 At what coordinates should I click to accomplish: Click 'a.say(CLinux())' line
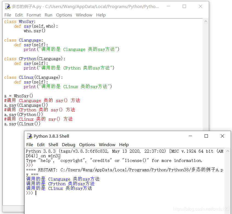[x=22, y=124]
